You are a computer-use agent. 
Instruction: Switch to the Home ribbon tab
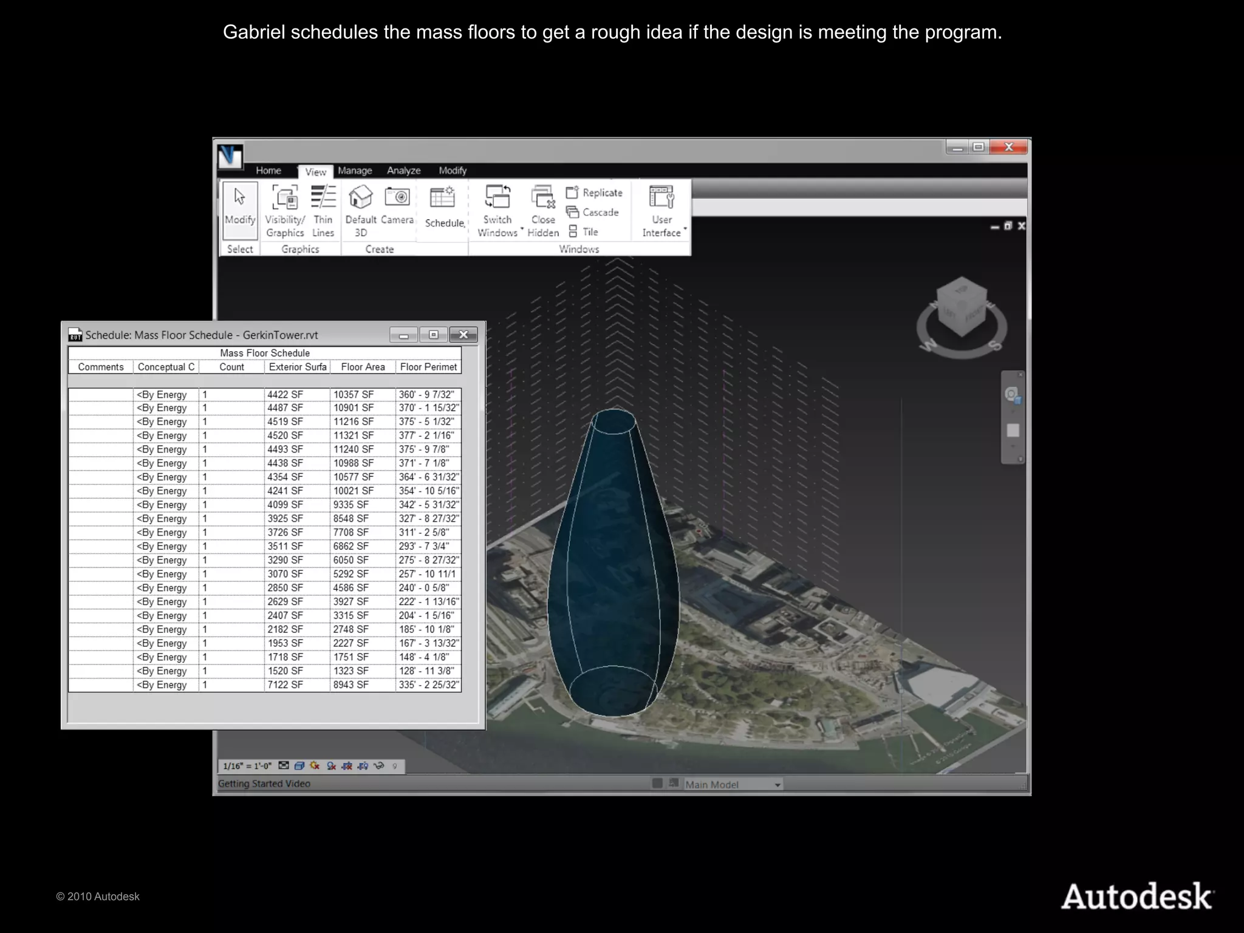(268, 171)
